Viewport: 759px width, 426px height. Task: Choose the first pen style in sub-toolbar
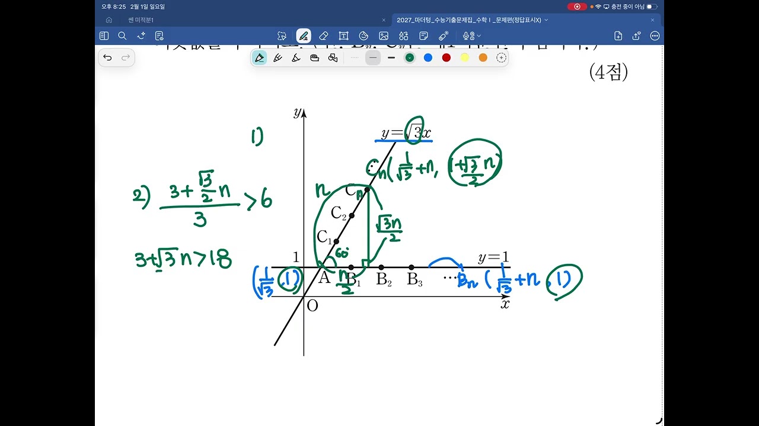259,57
